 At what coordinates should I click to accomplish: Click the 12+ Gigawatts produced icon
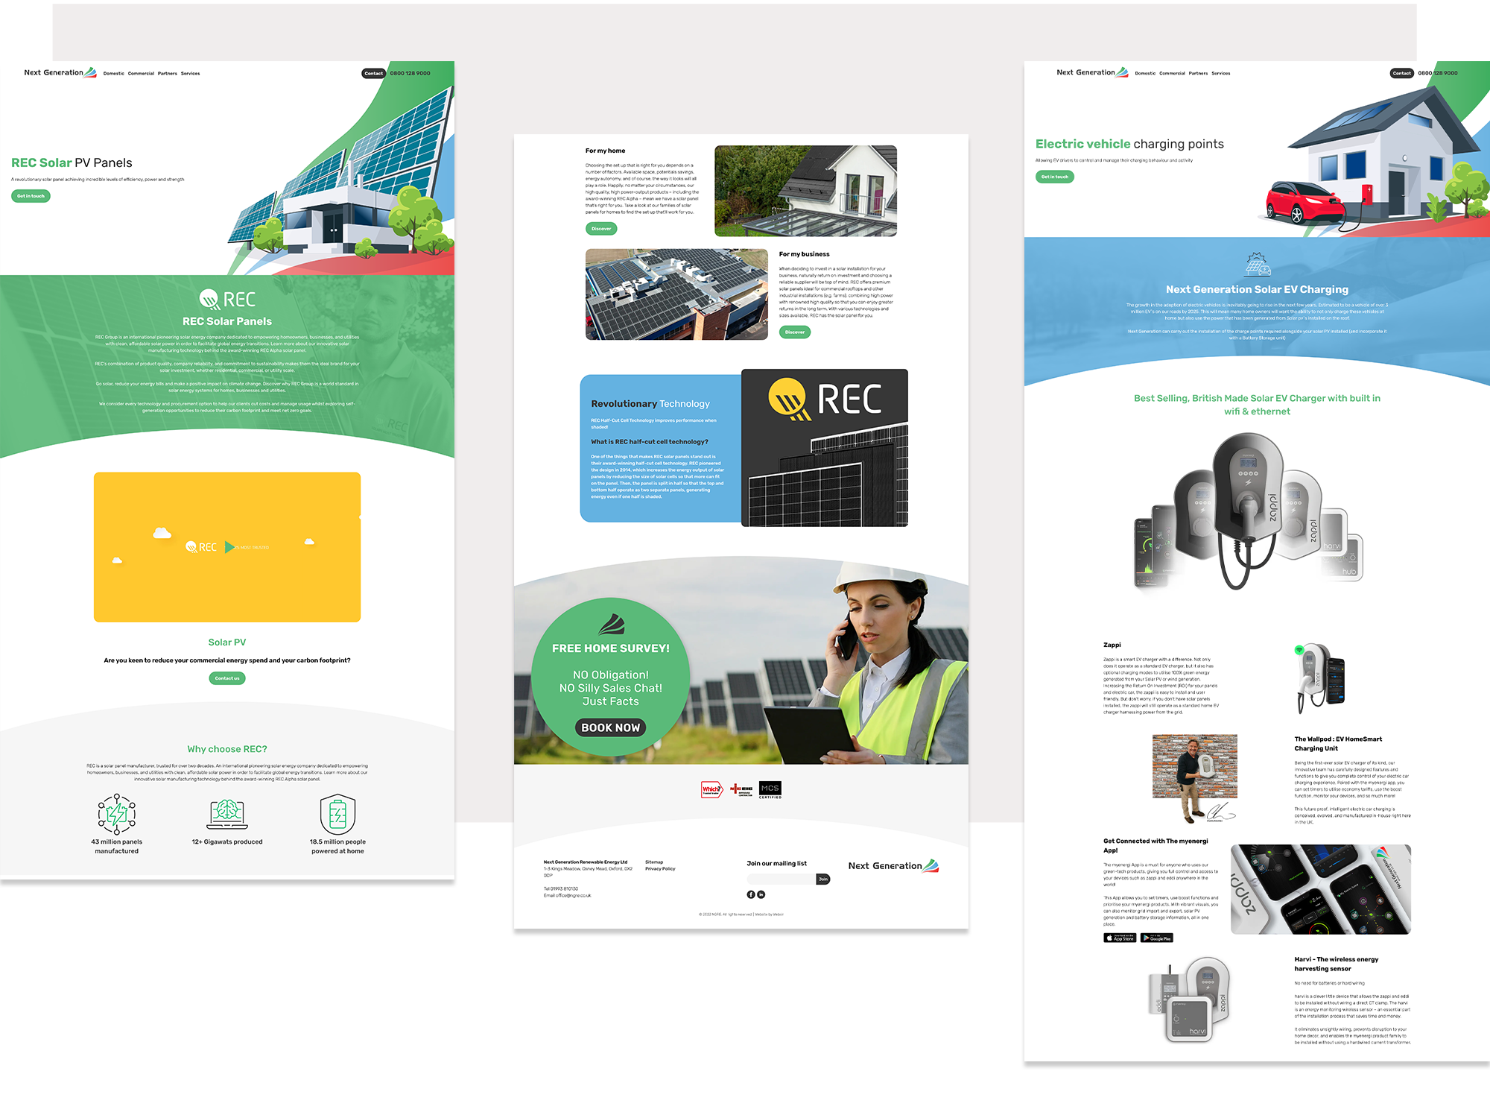(x=227, y=814)
